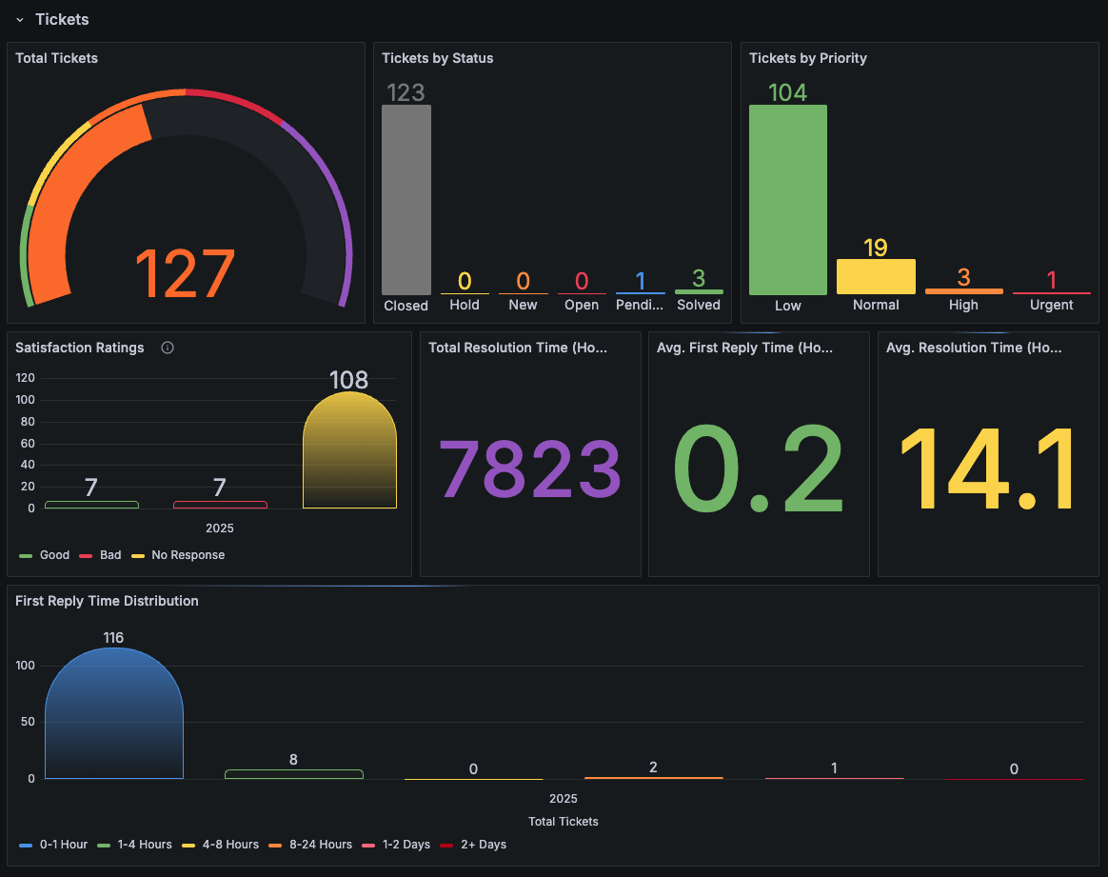Collapse the Tickets row chevron
Viewport: 1108px width, 877px height.
tap(19, 20)
